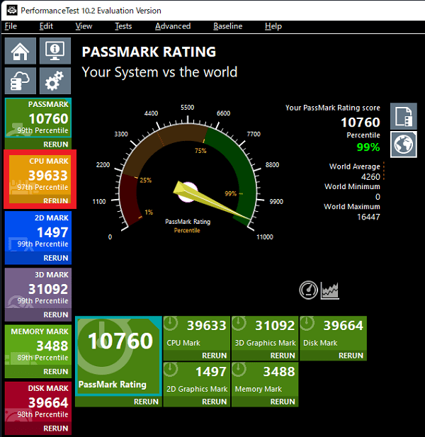The image size is (425, 437).
Task: Click the PASSMARK RATING heading
Action: (x=149, y=52)
